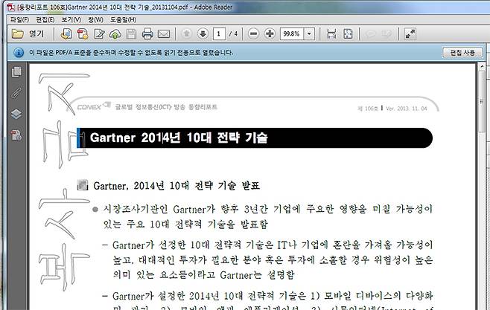
Task: Open the 창(W) menu
Action: tap(95, 19)
